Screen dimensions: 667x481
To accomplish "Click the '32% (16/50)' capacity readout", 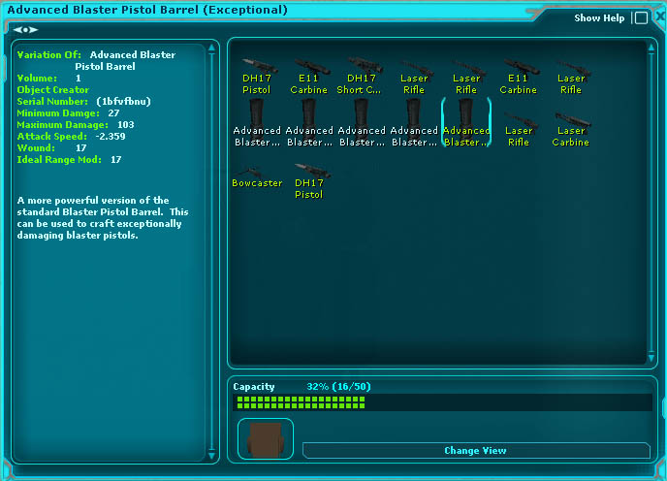I will [x=338, y=387].
